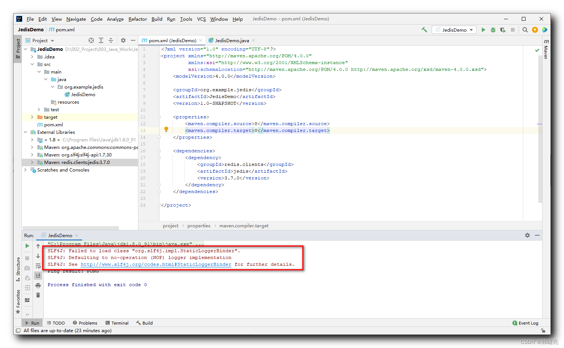
Task: Expand the test folder
Action: pos(39,110)
